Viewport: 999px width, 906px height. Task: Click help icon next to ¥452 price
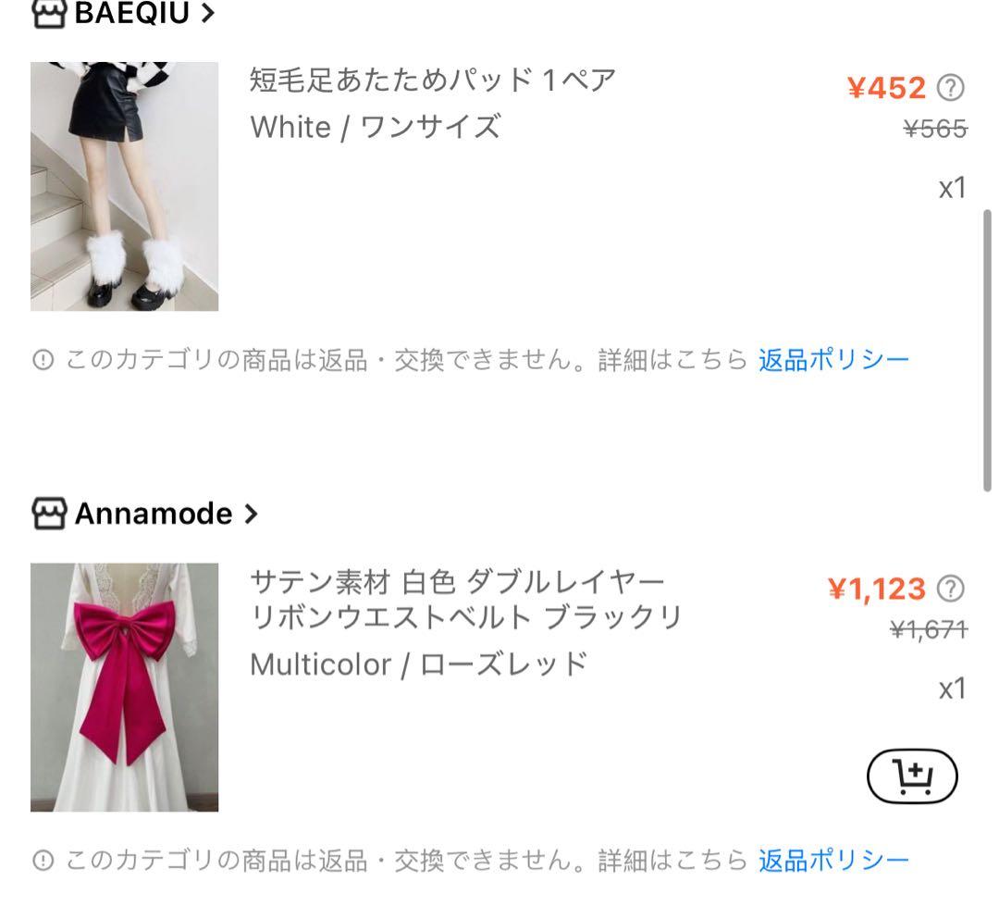tap(950, 88)
